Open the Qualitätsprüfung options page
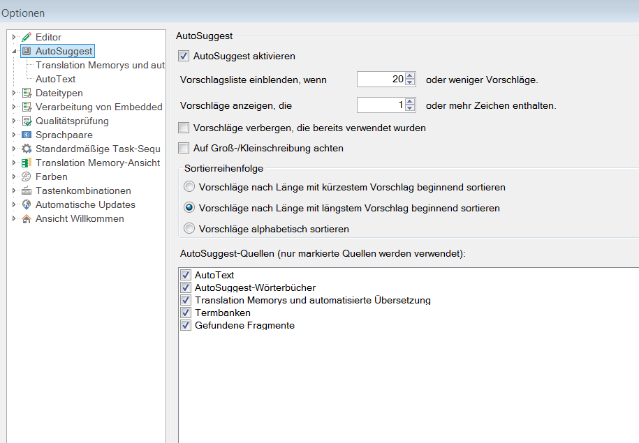This screenshot has height=443, width=639. [72, 121]
